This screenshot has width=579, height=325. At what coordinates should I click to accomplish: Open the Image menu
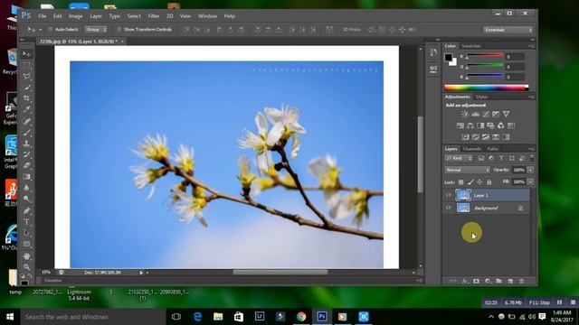tap(75, 16)
